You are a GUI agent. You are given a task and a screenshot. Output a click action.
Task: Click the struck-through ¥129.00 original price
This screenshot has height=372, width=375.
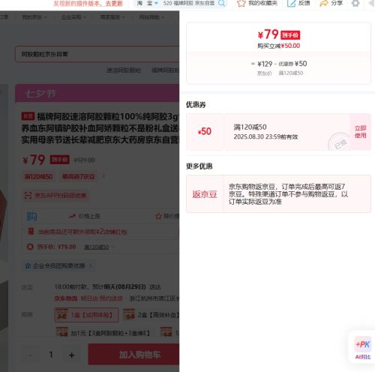(85, 160)
